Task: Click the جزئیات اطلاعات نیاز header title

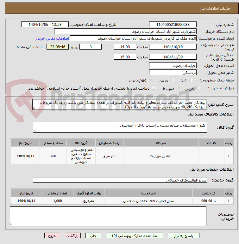Action: click(215, 9)
